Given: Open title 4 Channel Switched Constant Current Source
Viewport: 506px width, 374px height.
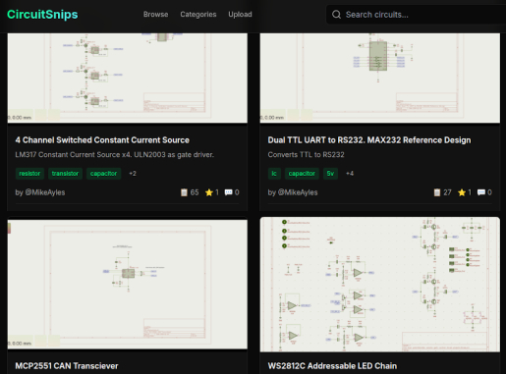Looking at the screenshot, I should (x=102, y=140).
